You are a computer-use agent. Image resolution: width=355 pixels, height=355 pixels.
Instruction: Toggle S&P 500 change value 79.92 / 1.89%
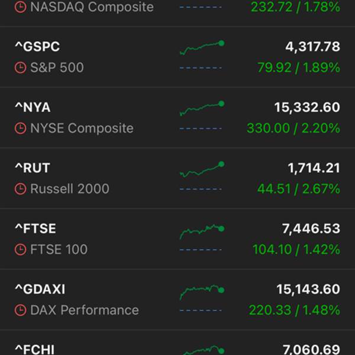coord(299,67)
